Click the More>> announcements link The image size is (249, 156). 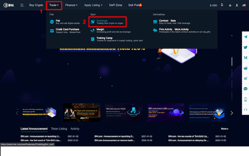(225, 129)
